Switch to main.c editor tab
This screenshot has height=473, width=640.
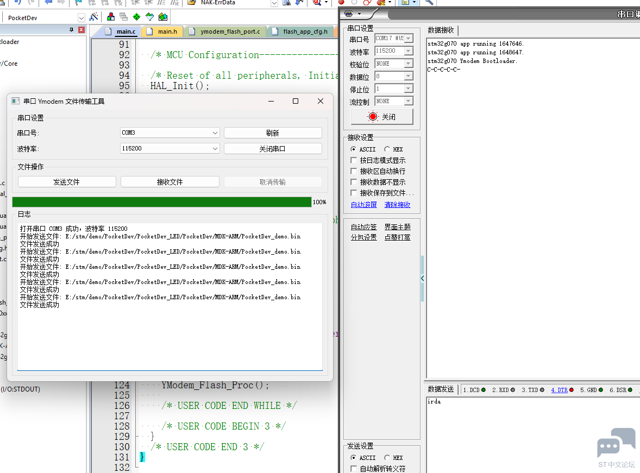120,31
